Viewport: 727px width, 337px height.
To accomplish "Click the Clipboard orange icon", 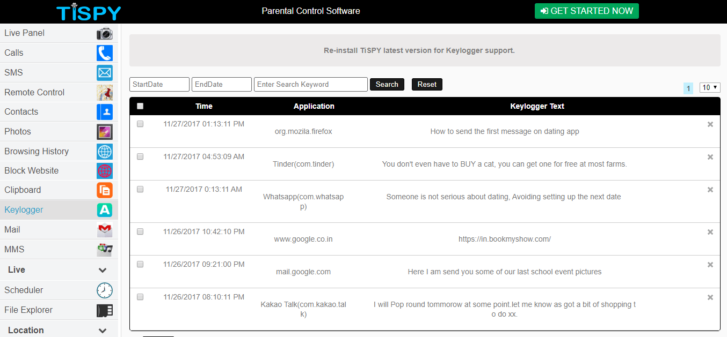I will (x=105, y=190).
